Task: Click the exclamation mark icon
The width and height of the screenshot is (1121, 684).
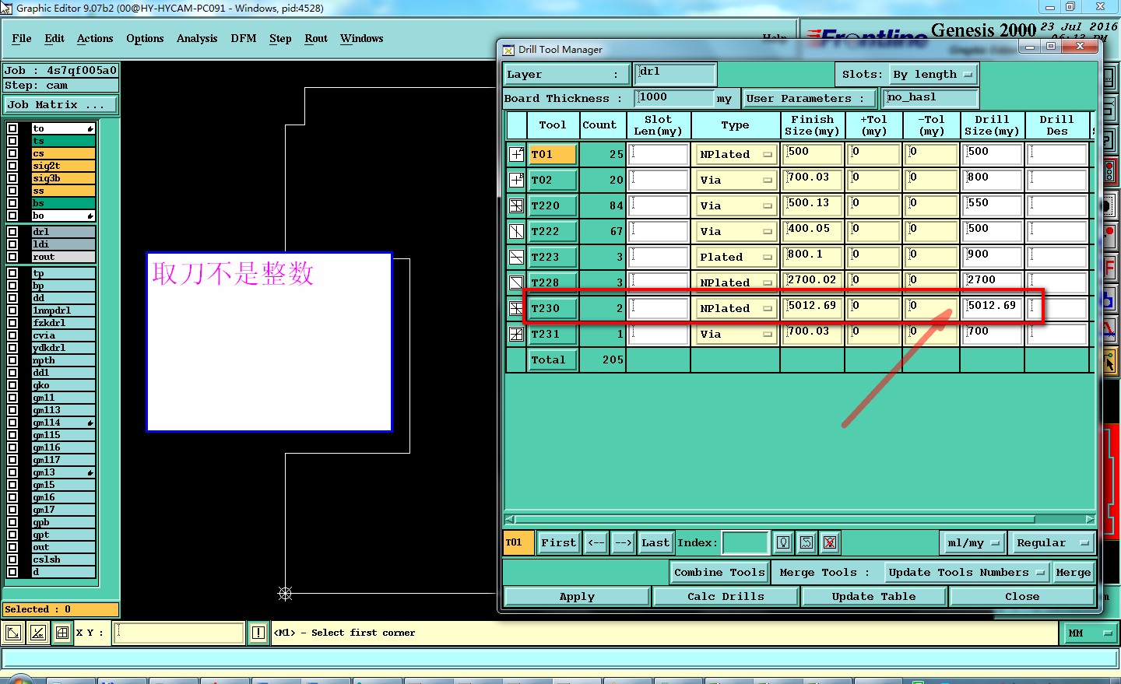Action: (x=258, y=633)
